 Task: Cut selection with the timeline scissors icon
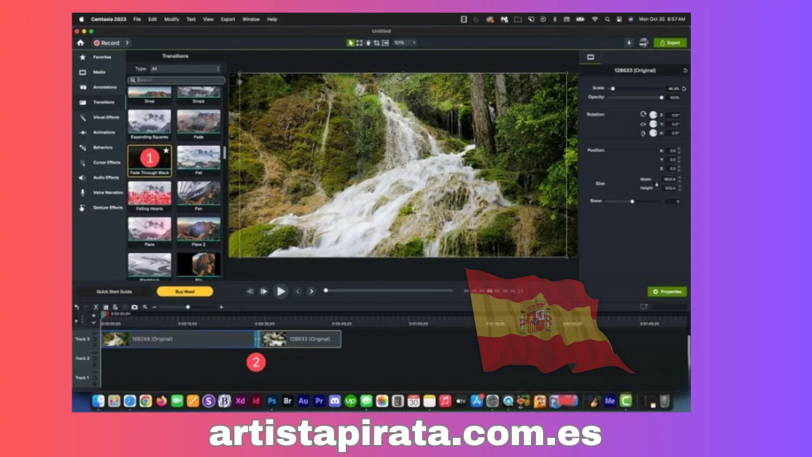[96, 307]
